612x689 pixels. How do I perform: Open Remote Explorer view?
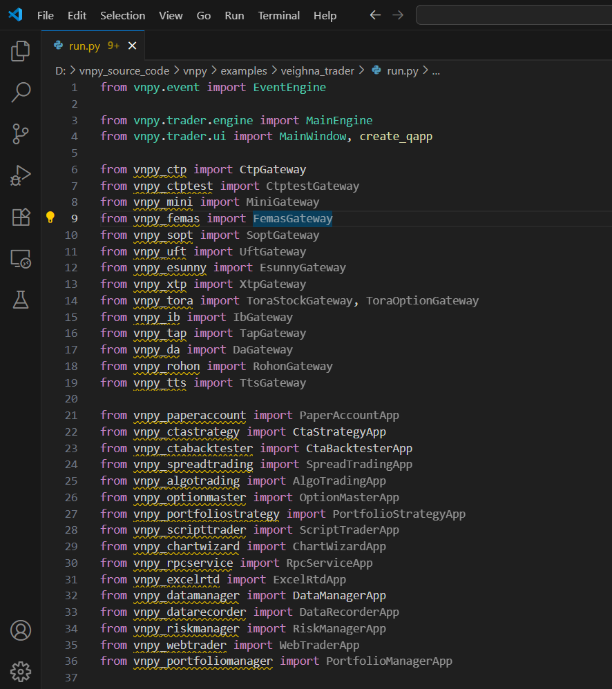20,259
